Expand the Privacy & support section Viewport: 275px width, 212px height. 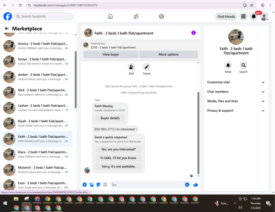[236, 111]
